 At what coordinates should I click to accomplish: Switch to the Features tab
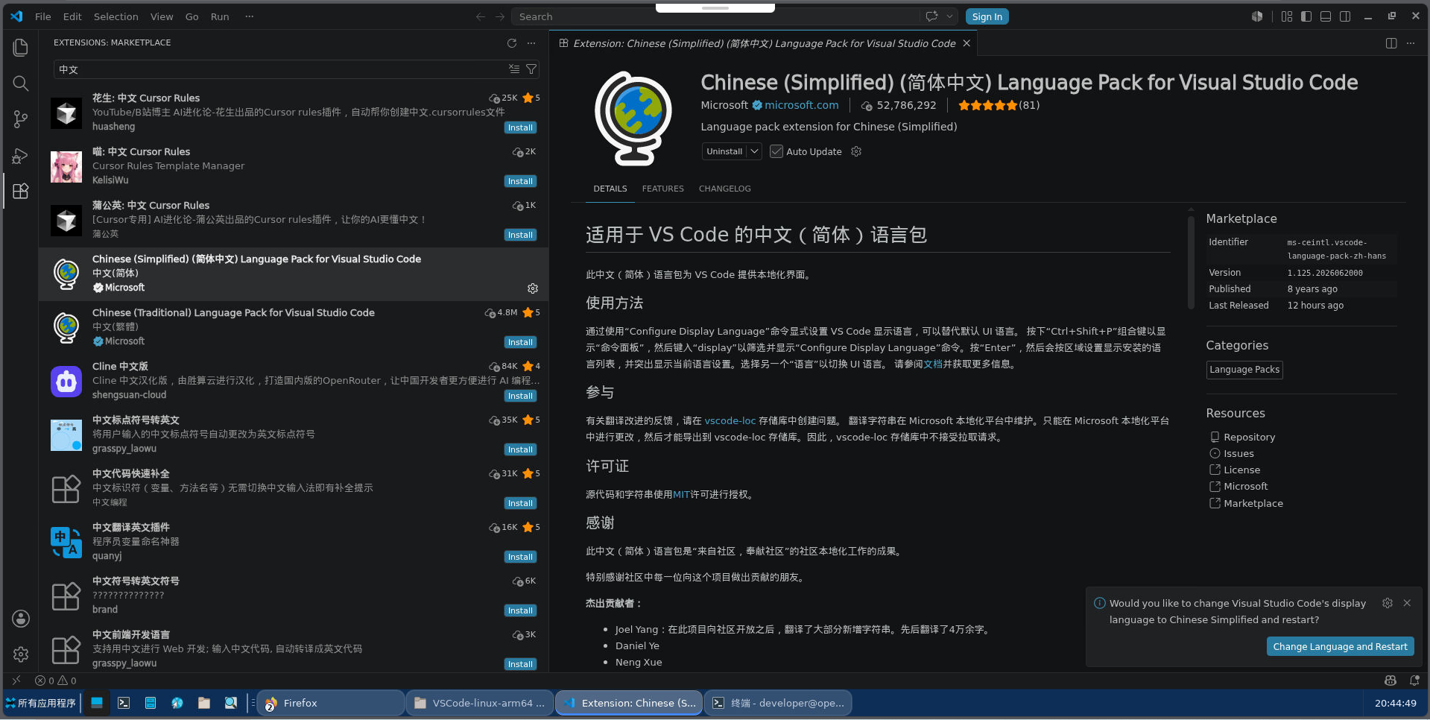point(662,189)
